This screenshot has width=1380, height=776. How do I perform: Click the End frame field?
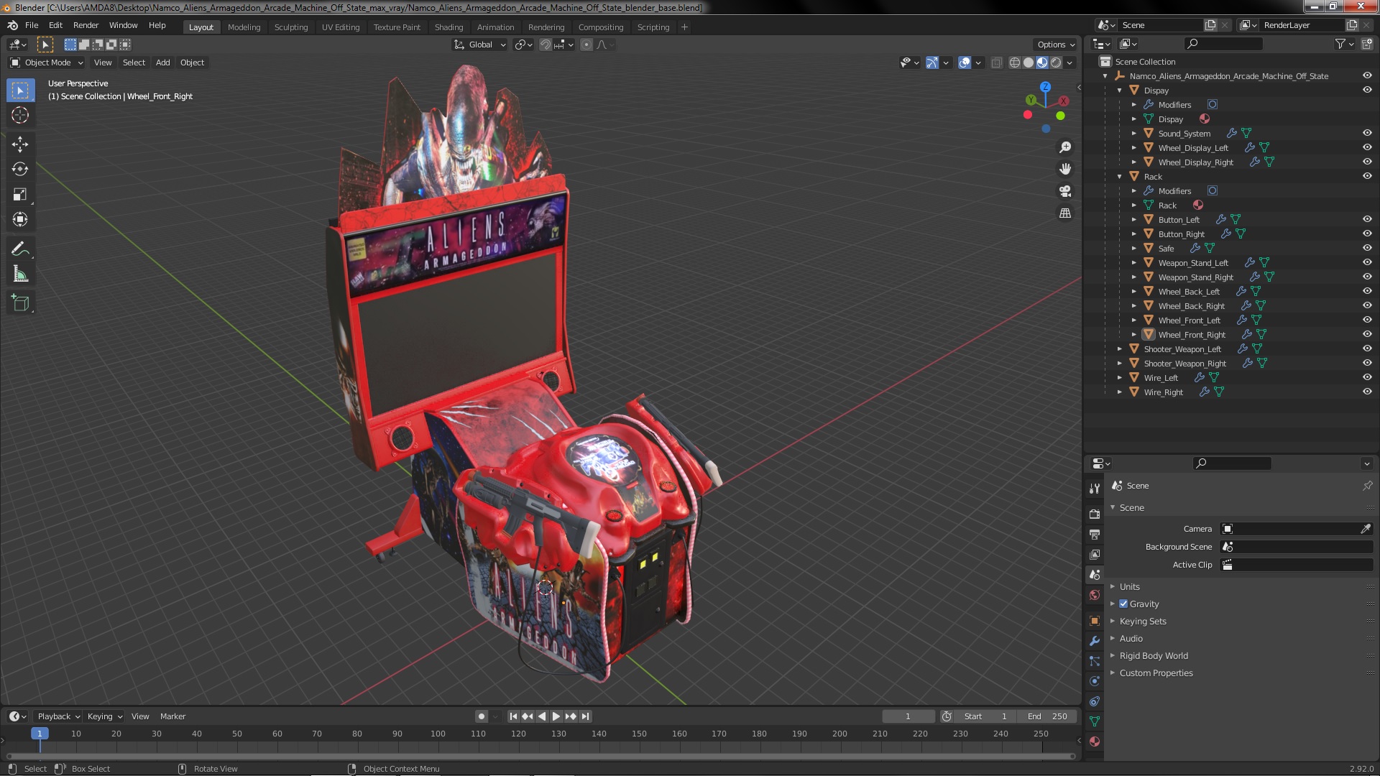[x=1047, y=716]
